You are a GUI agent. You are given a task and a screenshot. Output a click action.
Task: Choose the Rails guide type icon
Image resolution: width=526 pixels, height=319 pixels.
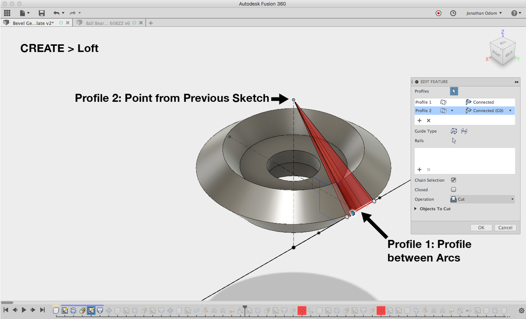454,131
